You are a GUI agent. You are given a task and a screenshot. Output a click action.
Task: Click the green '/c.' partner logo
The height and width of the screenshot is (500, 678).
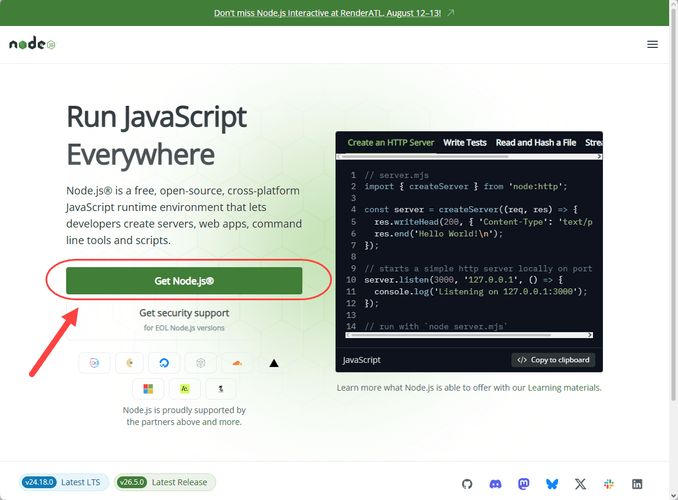(185, 389)
